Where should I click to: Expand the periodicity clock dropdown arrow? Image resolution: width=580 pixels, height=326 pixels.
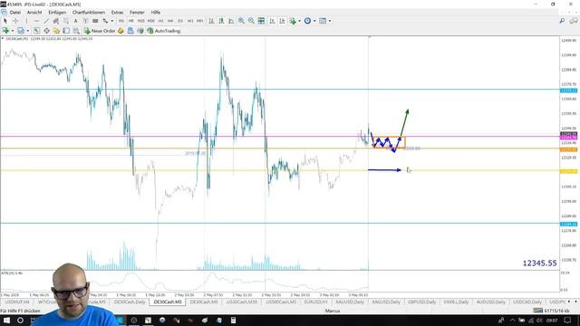pos(314,21)
